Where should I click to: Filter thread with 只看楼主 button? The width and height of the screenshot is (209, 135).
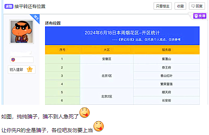point(162,6)
